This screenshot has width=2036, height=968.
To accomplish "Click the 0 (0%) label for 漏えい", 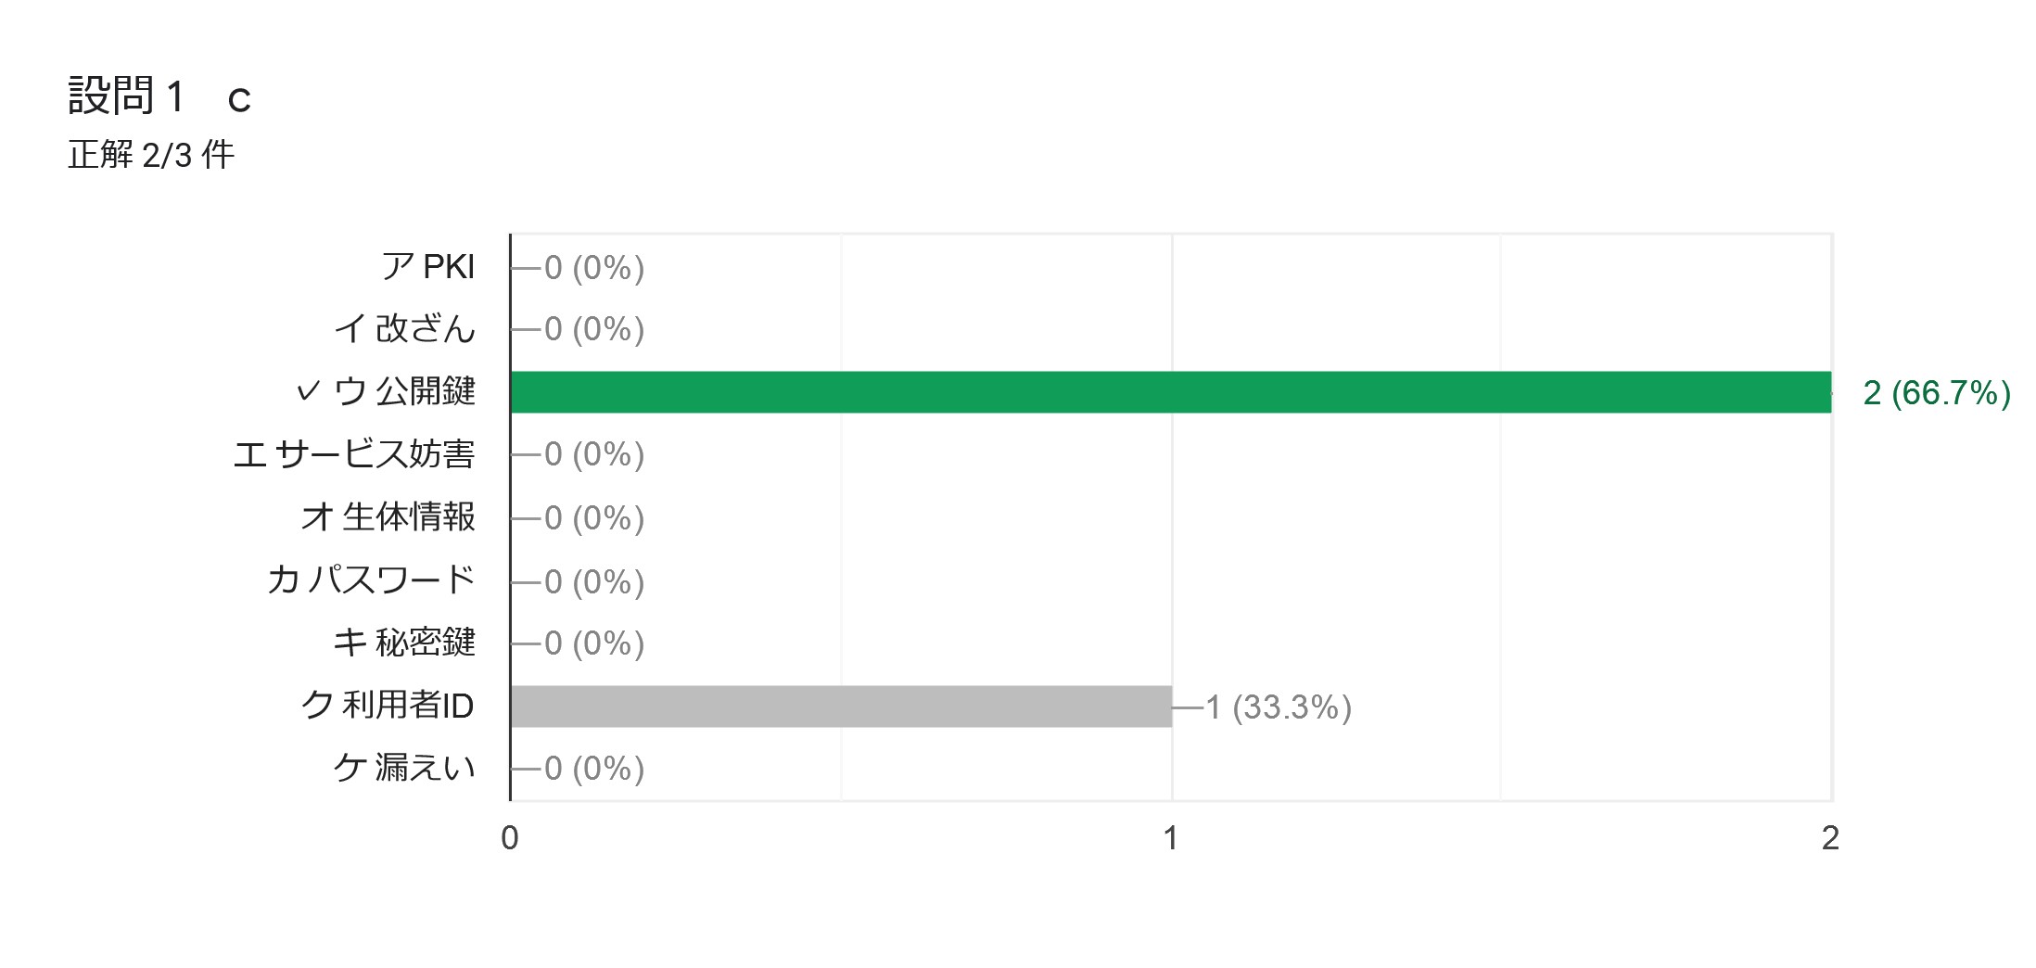I will coord(594,769).
